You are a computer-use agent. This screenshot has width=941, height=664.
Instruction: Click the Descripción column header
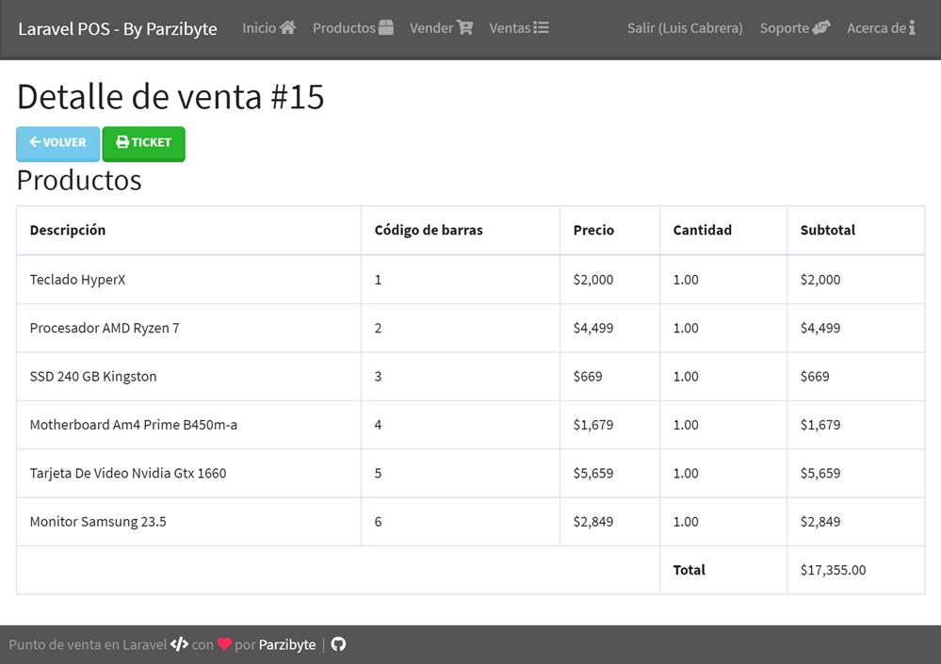coord(69,230)
